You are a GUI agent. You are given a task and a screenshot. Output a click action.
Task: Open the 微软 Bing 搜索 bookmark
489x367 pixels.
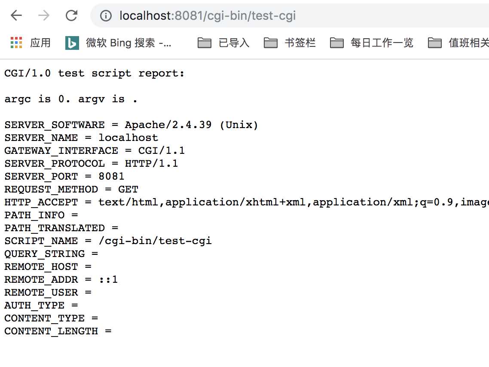pyautogui.click(x=119, y=43)
